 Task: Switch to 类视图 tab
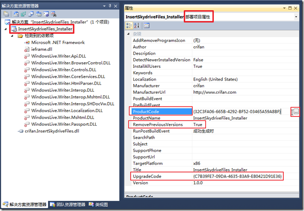pyautogui.click(x=98, y=204)
